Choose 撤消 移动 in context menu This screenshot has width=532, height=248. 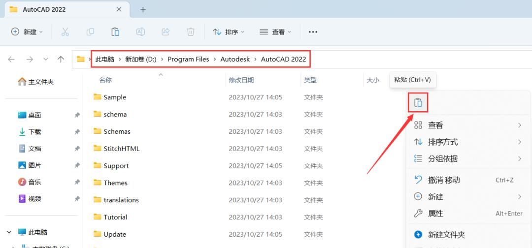click(469, 180)
